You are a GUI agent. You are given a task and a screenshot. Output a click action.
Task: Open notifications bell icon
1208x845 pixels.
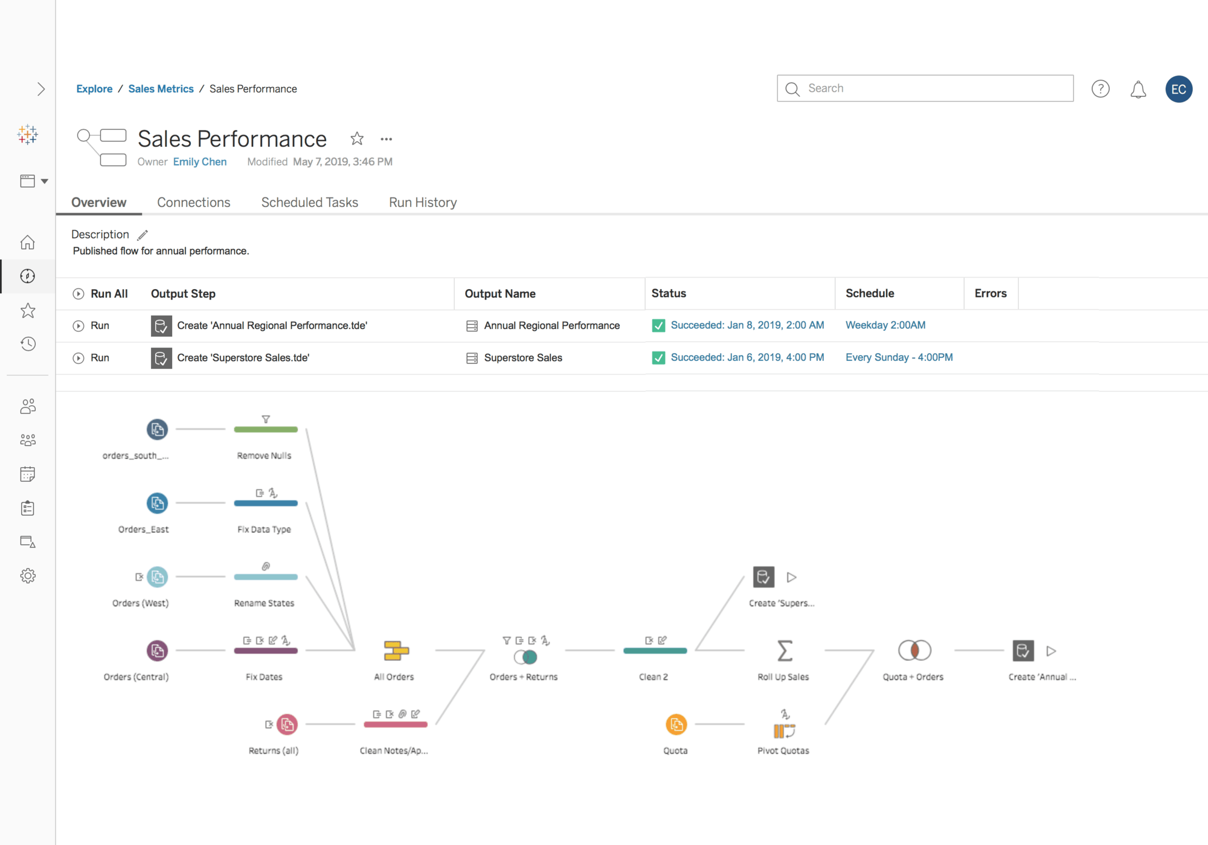point(1138,89)
